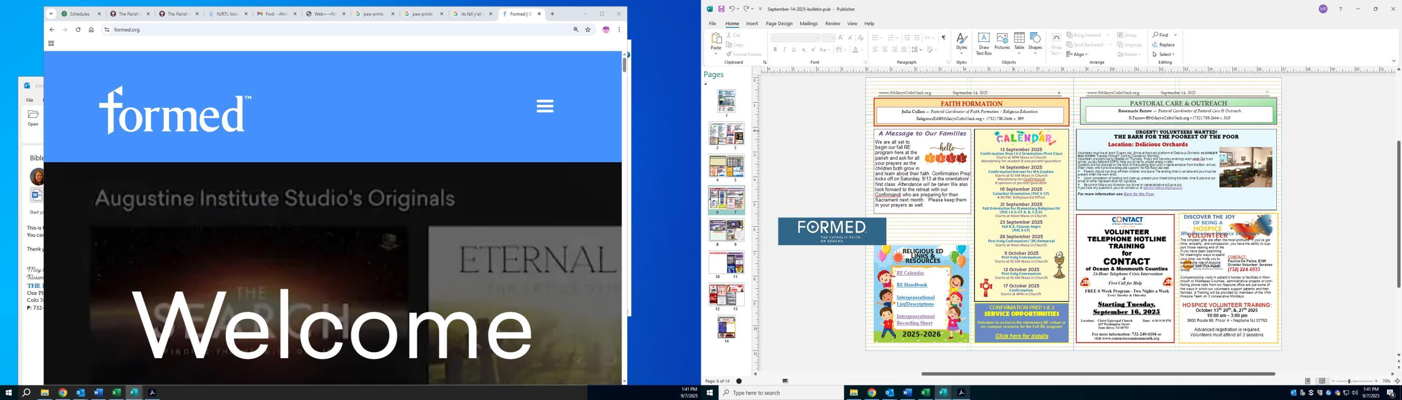The width and height of the screenshot is (1402, 400).
Task: Switch to Page Design ribbon tab
Action: pyautogui.click(x=779, y=24)
